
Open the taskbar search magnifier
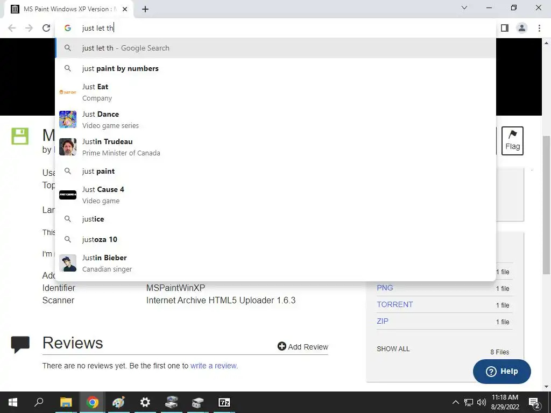pos(39,402)
